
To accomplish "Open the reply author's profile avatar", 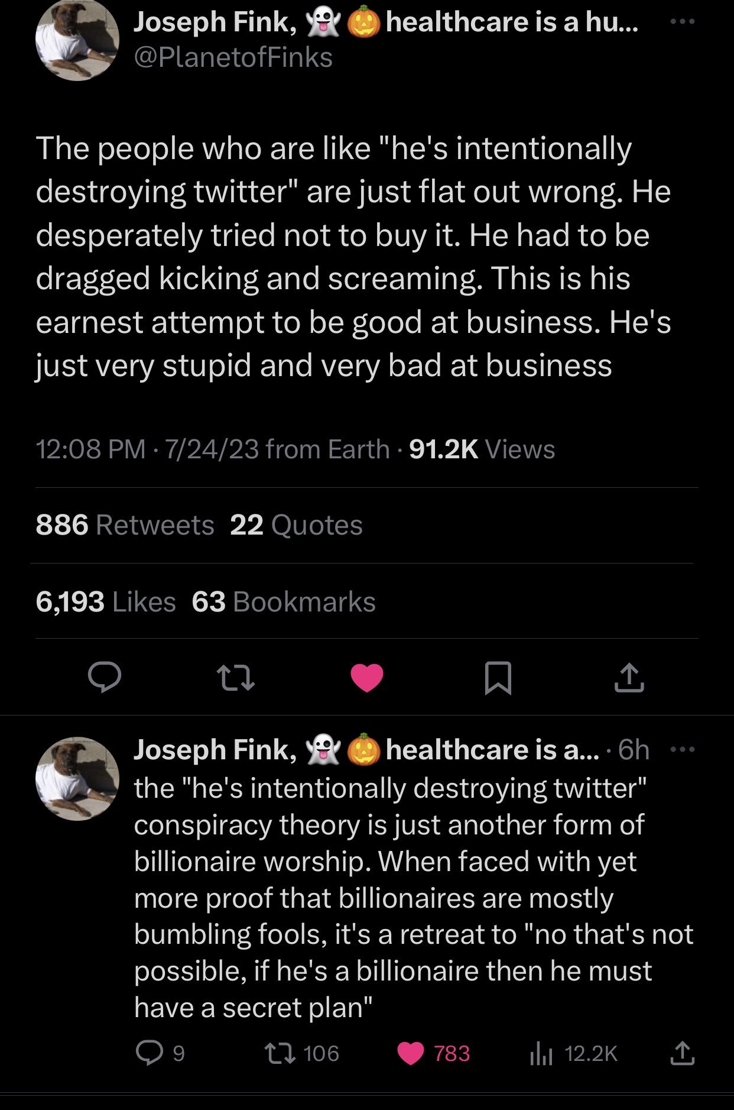I will pyautogui.click(x=77, y=778).
